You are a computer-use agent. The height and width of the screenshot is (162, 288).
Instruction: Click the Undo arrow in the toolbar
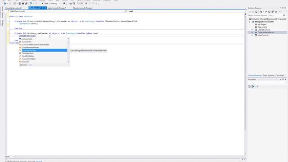tap(31, 3)
